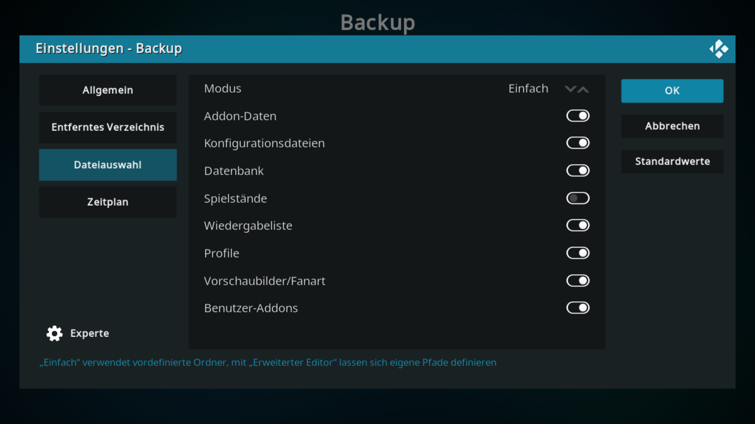
Task: Confirm settings with the OK button
Action: tap(672, 91)
